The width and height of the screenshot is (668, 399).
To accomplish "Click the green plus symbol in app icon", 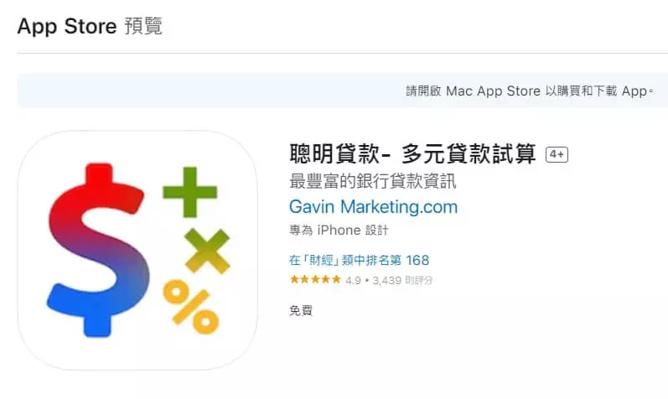I will tap(190, 192).
